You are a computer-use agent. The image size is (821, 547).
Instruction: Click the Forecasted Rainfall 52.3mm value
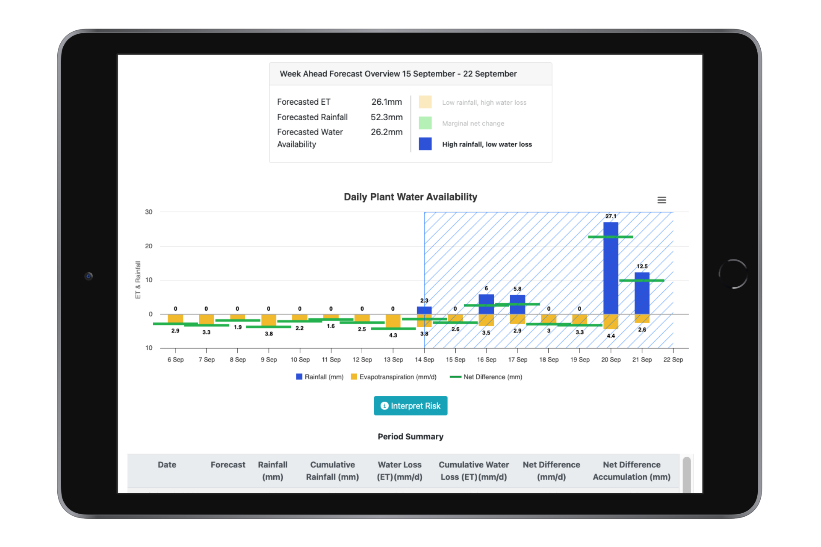click(387, 117)
